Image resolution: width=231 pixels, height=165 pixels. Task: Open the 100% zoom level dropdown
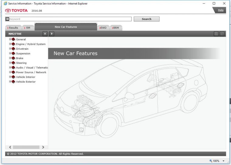(224, 161)
